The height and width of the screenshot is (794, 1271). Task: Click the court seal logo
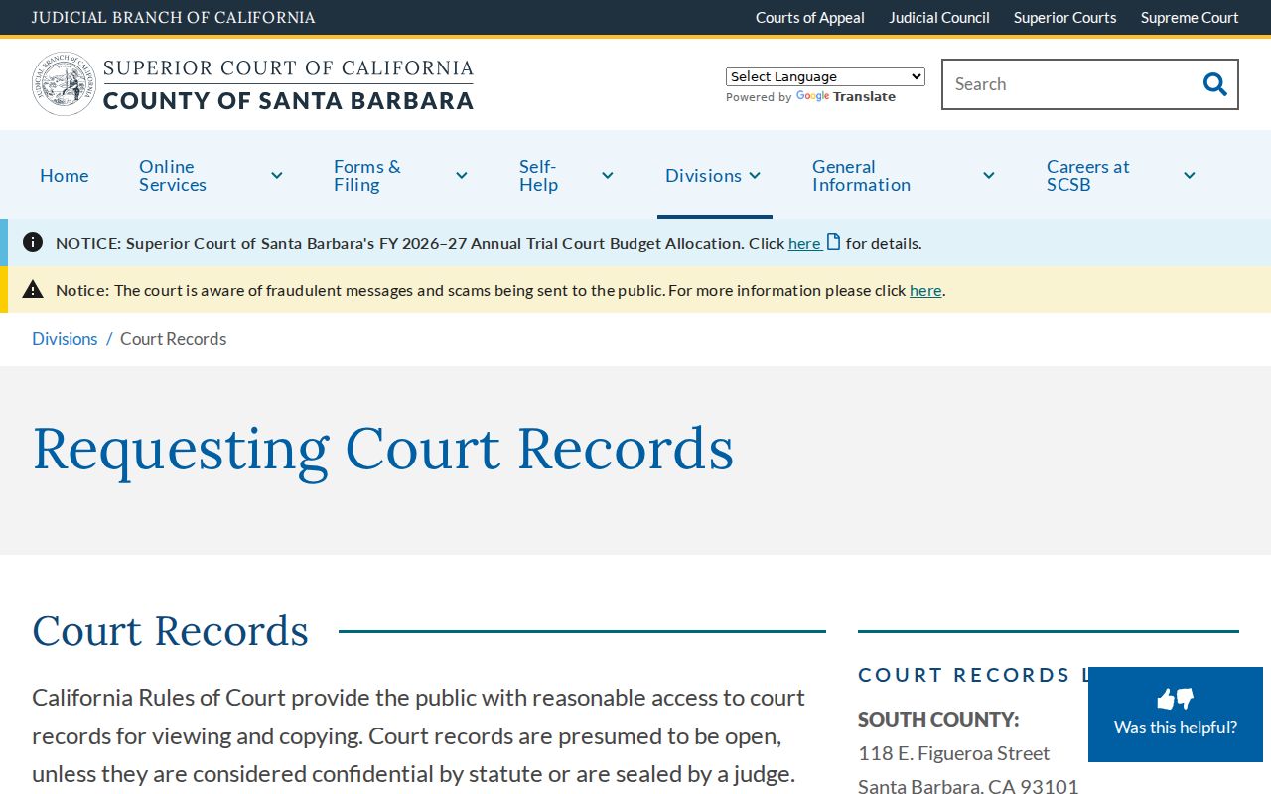tap(65, 84)
